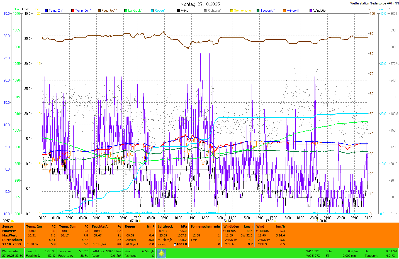Click the cyan Regen legend square
The width and height of the screenshot is (399, 259).
[152, 11]
